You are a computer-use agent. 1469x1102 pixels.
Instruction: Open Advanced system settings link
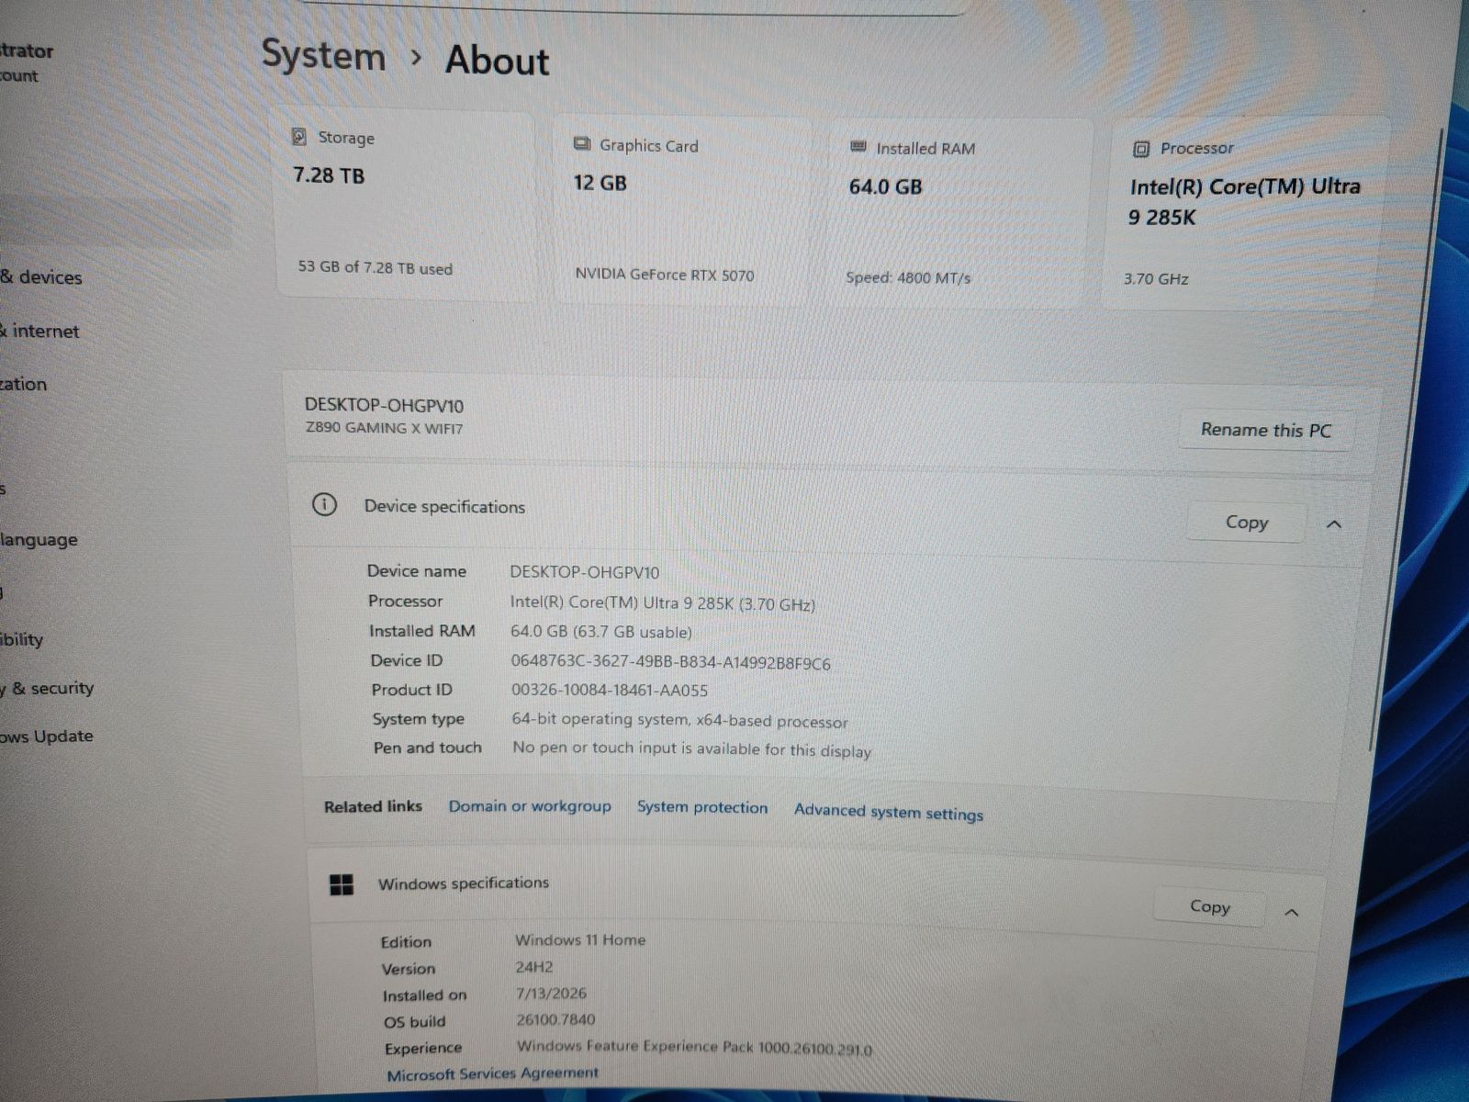click(x=889, y=812)
